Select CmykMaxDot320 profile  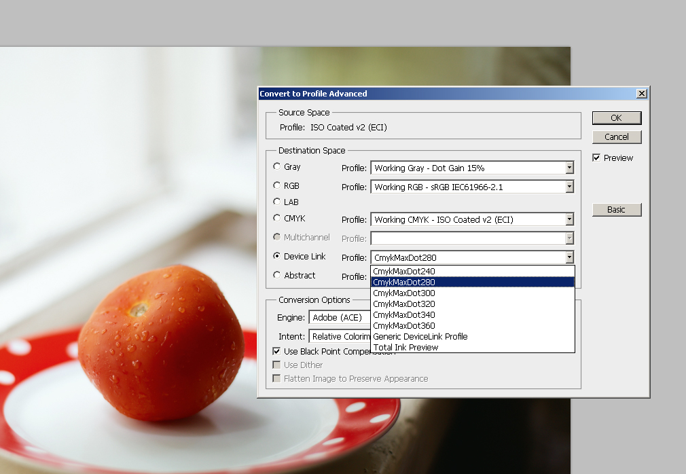click(473, 304)
